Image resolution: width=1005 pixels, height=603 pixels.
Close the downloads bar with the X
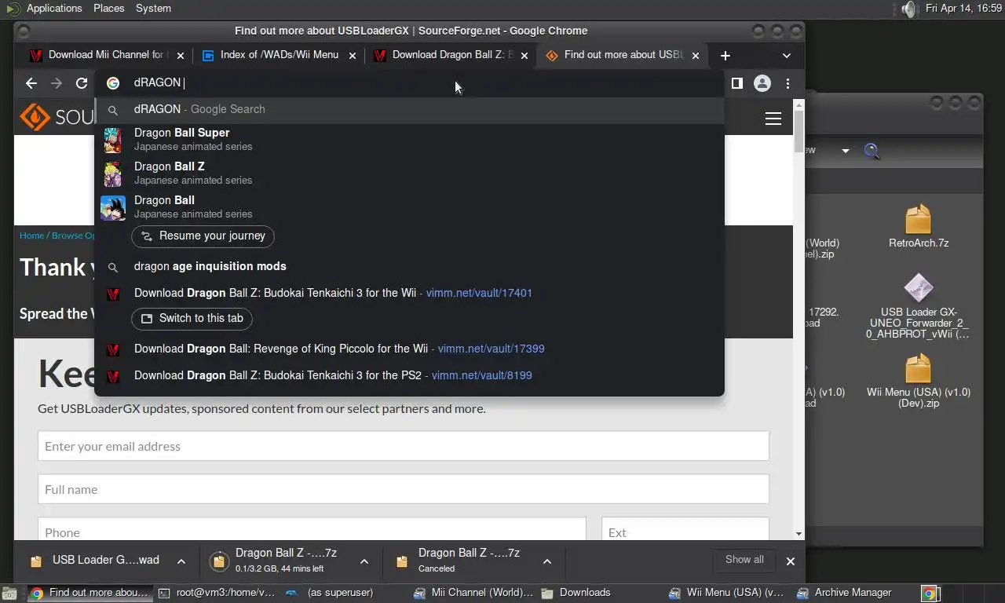click(x=790, y=561)
